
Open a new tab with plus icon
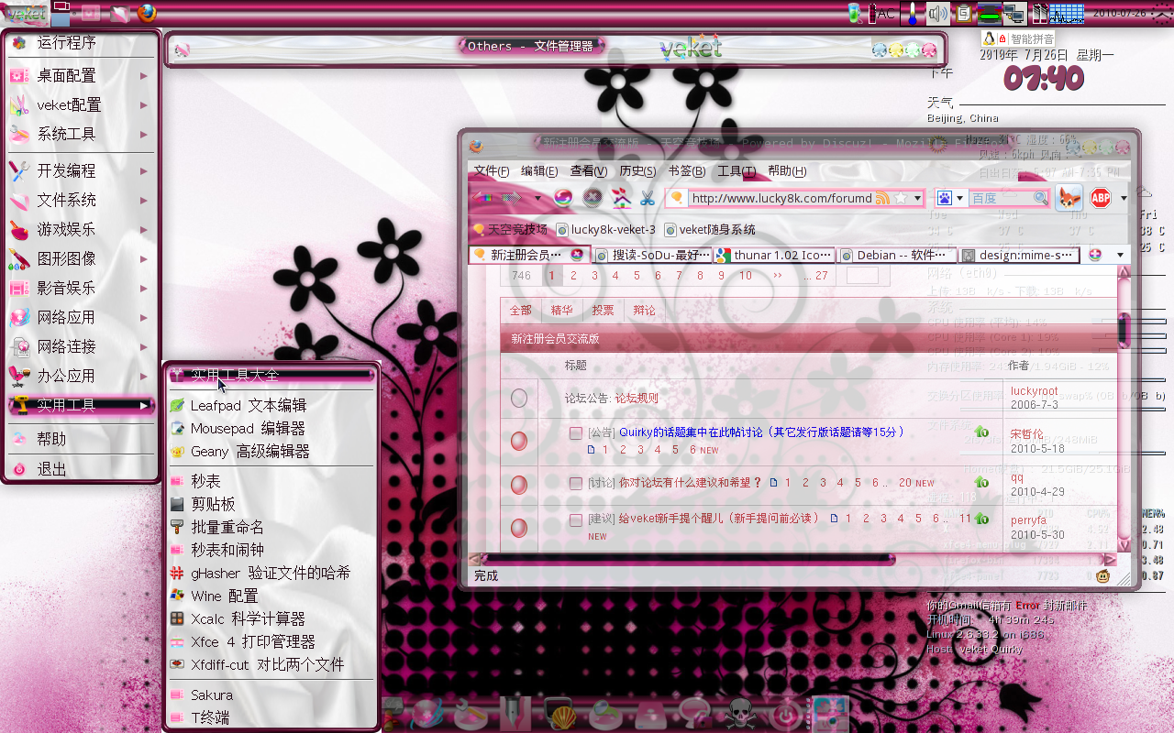click(1094, 255)
